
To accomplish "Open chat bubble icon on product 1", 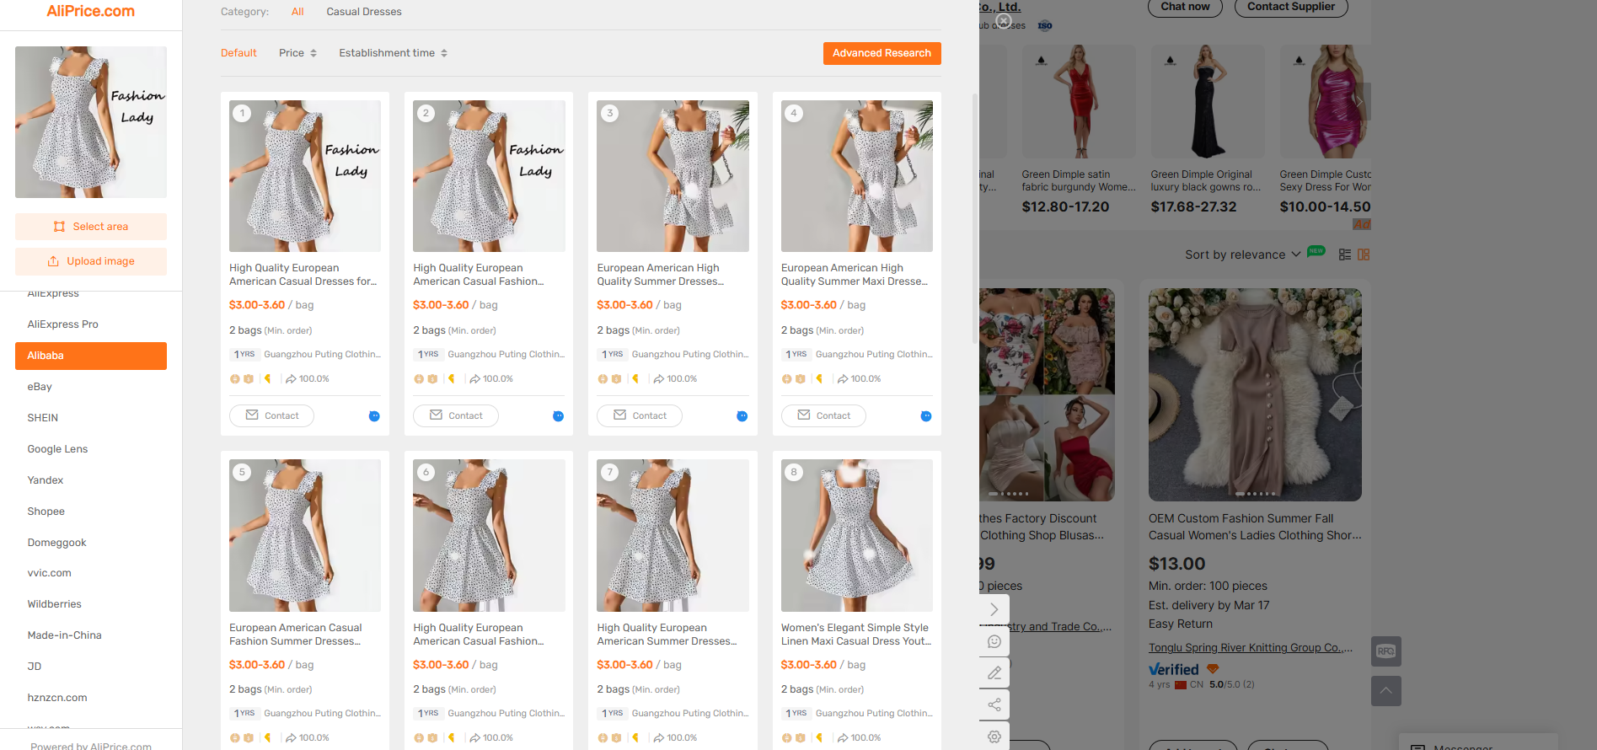I will [374, 416].
